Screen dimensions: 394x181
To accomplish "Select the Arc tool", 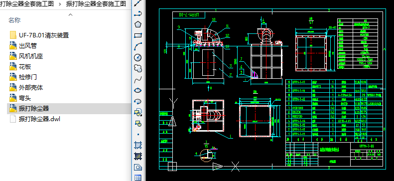I will click(x=137, y=46).
